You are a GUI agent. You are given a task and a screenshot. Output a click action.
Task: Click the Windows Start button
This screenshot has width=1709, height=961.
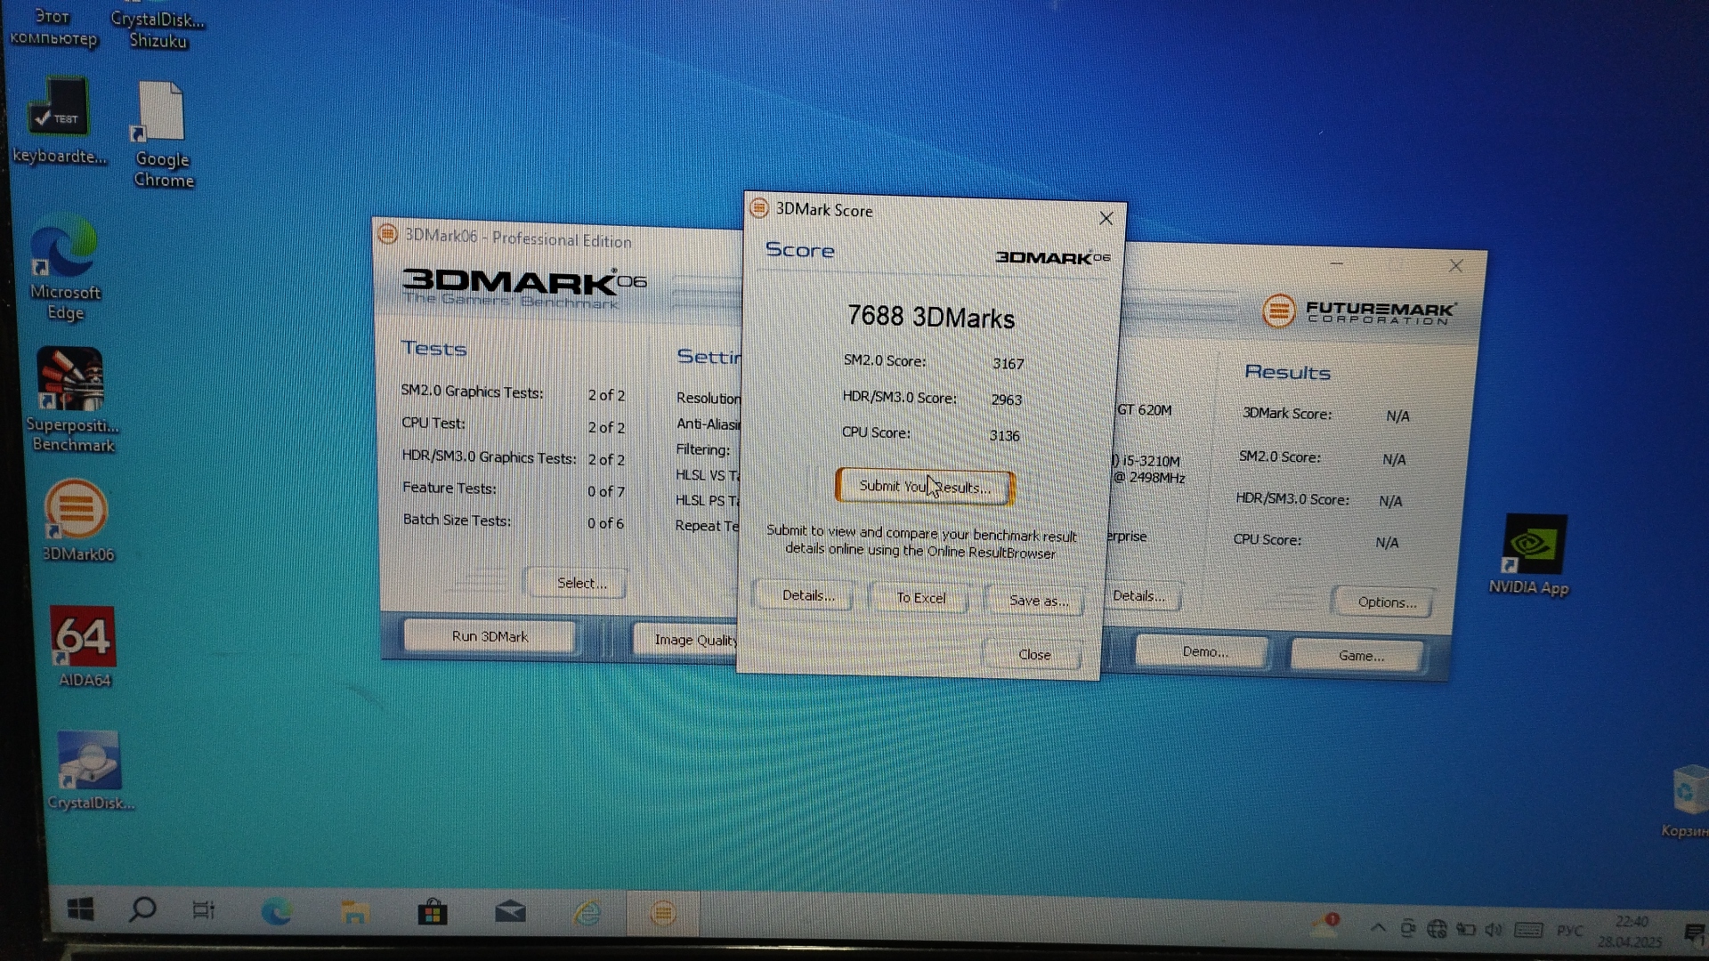point(80,909)
